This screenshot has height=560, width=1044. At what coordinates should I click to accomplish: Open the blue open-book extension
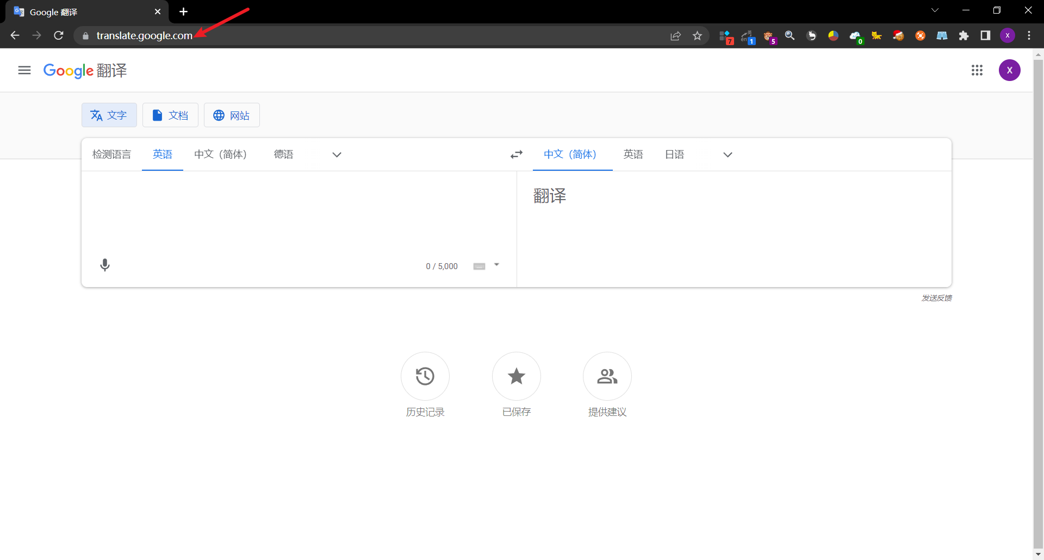pos(942,36)
